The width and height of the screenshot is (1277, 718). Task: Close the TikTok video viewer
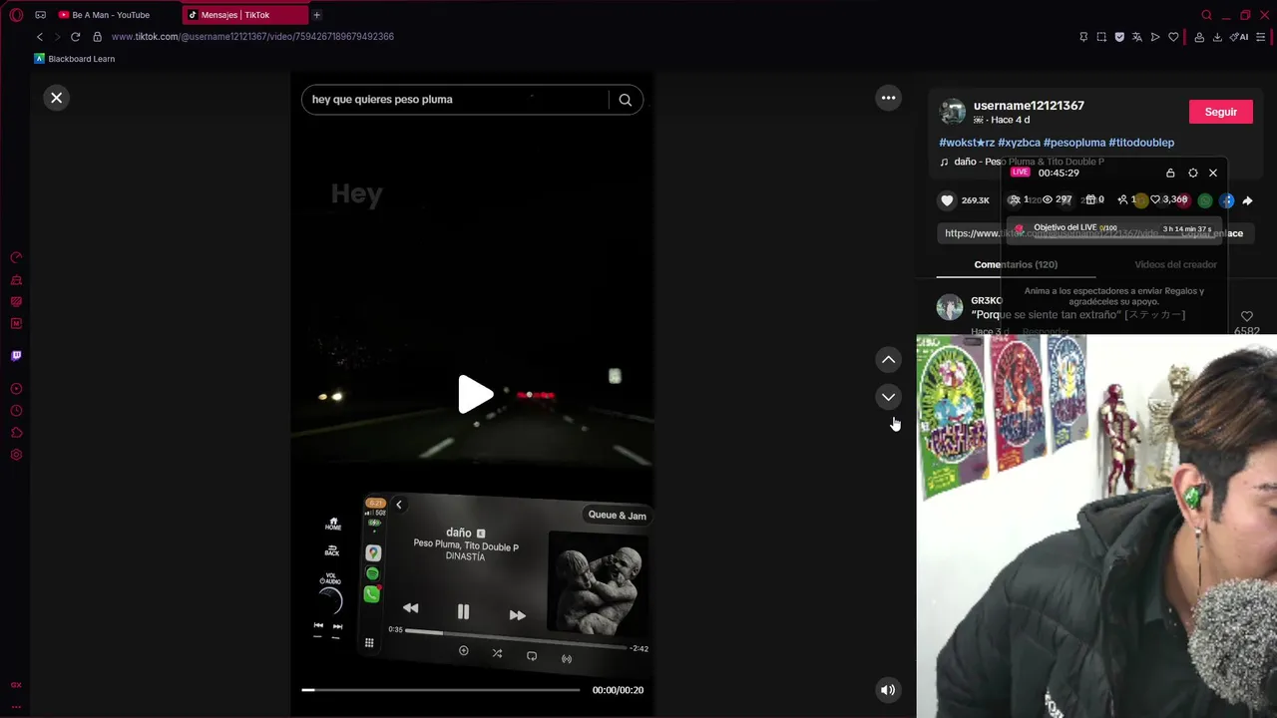[57, 98]
